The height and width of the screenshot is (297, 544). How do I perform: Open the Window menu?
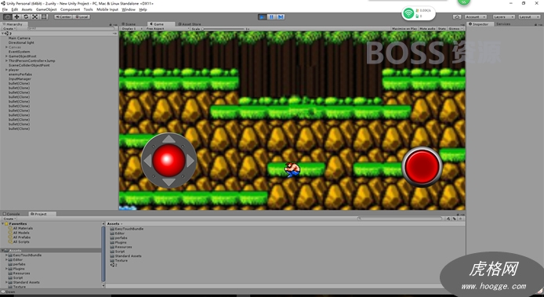(x=129, y=9)
